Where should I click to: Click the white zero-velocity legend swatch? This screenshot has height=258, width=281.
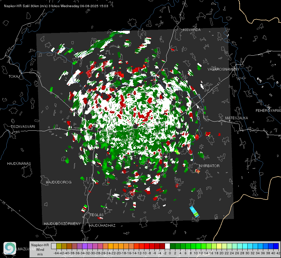click(x=167, y=246)
